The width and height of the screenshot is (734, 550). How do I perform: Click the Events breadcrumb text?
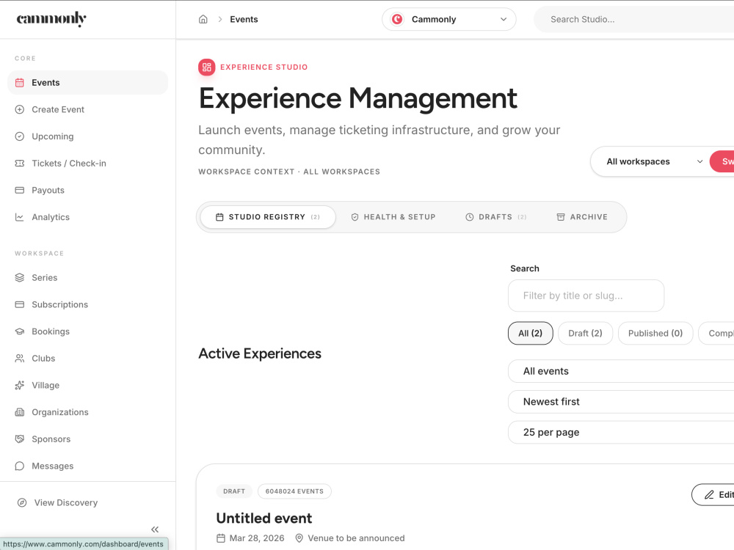pyautogui.click(x=244, y=19)
